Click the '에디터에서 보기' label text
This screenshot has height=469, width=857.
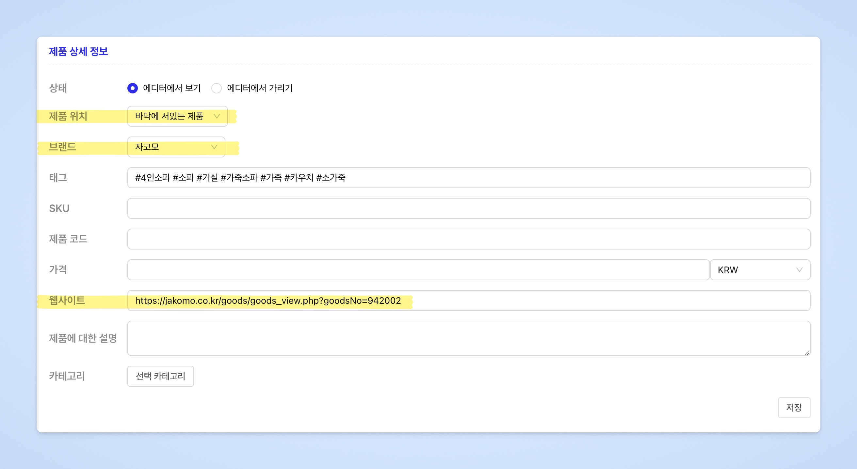coord(172,88)
